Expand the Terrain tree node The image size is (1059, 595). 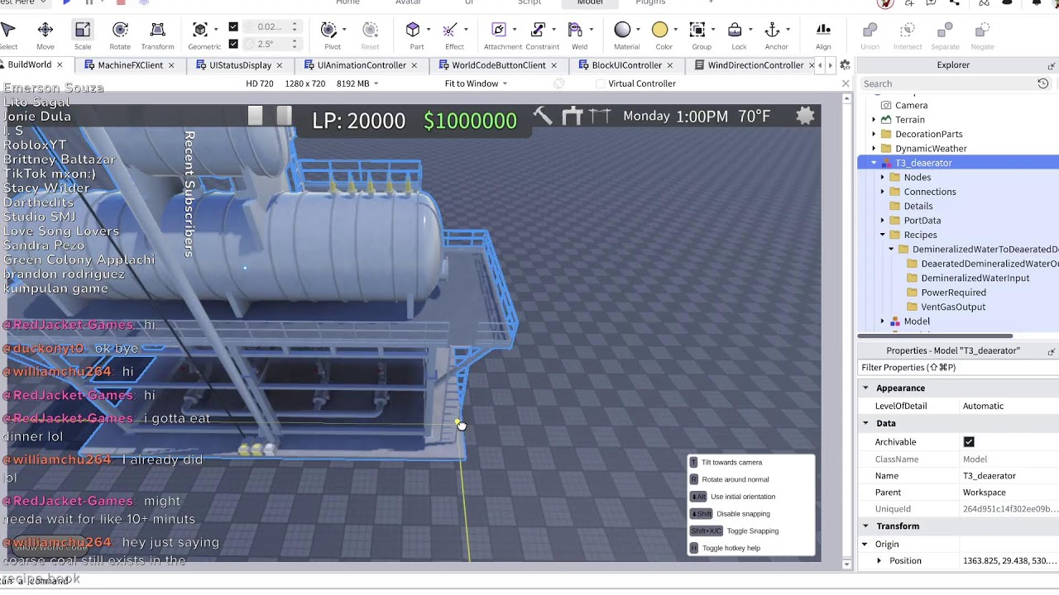coord(874,120)
